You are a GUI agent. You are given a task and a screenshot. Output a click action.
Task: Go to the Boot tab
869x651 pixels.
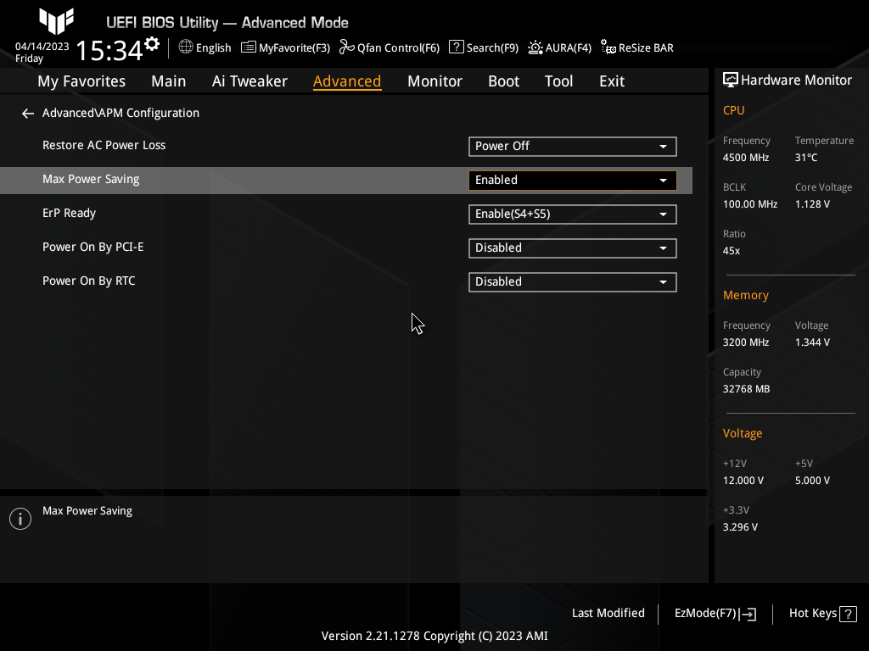[503, 81]
